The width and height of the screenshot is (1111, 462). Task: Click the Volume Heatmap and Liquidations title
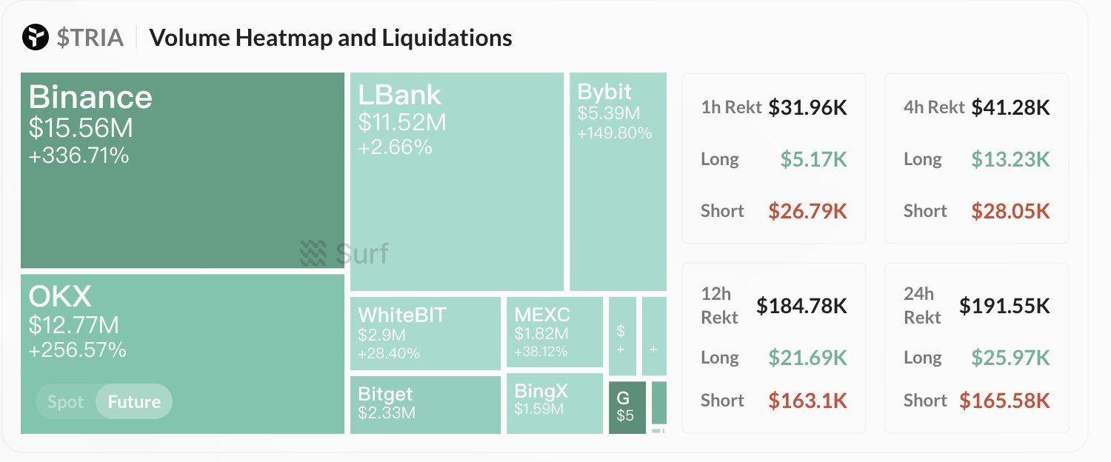tap(330, 38)
